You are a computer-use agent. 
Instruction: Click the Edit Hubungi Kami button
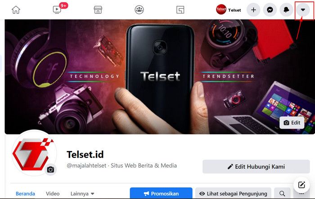click(x=256, y=167)
